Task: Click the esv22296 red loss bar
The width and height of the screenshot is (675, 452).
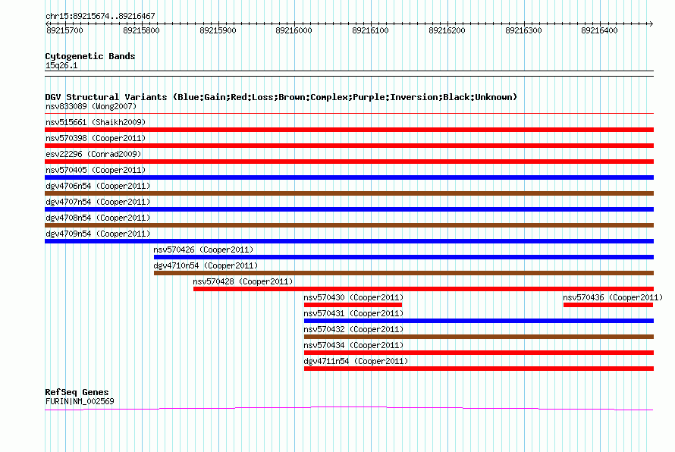Action: coord(349,162)
